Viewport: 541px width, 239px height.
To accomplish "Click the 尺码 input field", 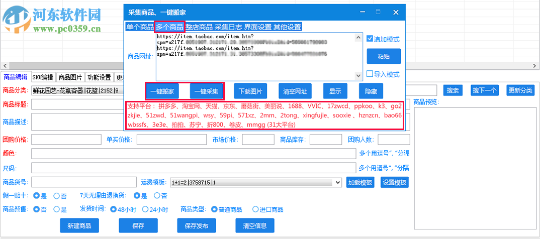I will [x=194, y=168].
